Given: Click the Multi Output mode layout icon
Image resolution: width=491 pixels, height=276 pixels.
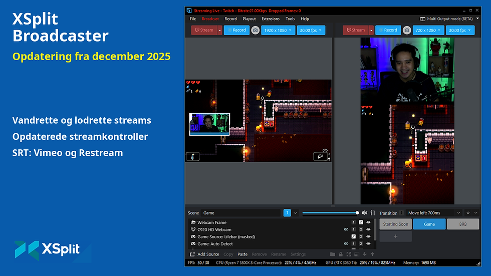Looking at the screenshot, I should click(x=422, y=19).
